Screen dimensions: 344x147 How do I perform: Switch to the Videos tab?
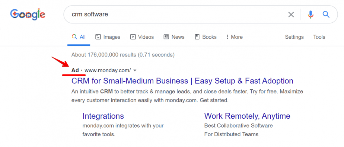[142, 37]
